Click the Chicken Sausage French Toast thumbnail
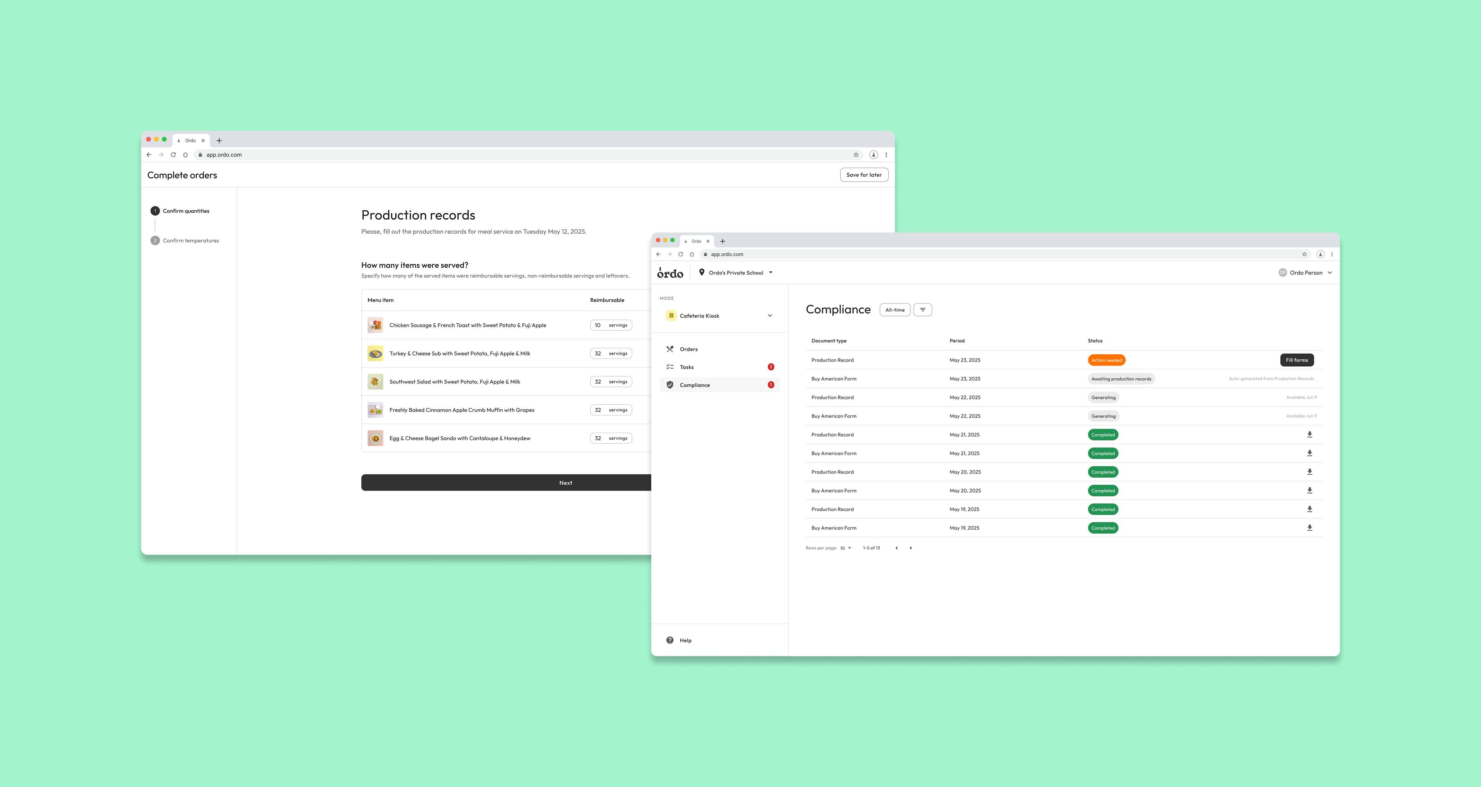 375,325
